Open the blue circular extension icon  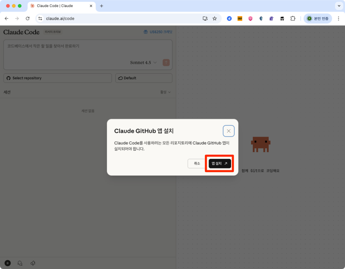pyautogui.click(x=229, y=18)
